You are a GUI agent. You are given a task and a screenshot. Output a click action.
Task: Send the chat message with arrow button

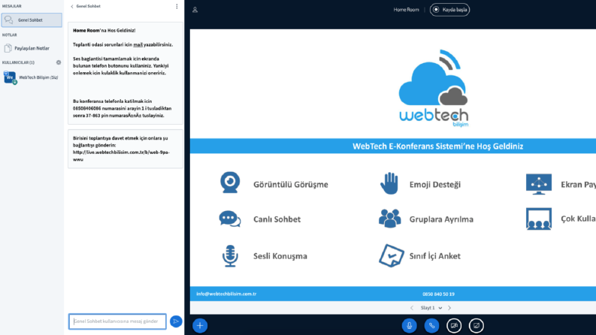pyautogui.click(x=176, y=321)
